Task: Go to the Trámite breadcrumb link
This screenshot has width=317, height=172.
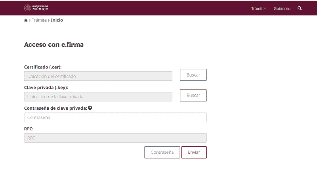Action: 39,20
